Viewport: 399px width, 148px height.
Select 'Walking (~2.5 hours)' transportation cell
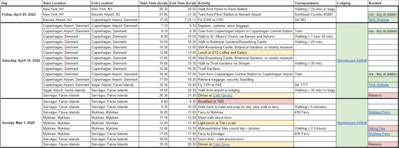pyautogui.click(x=315, y=128)
